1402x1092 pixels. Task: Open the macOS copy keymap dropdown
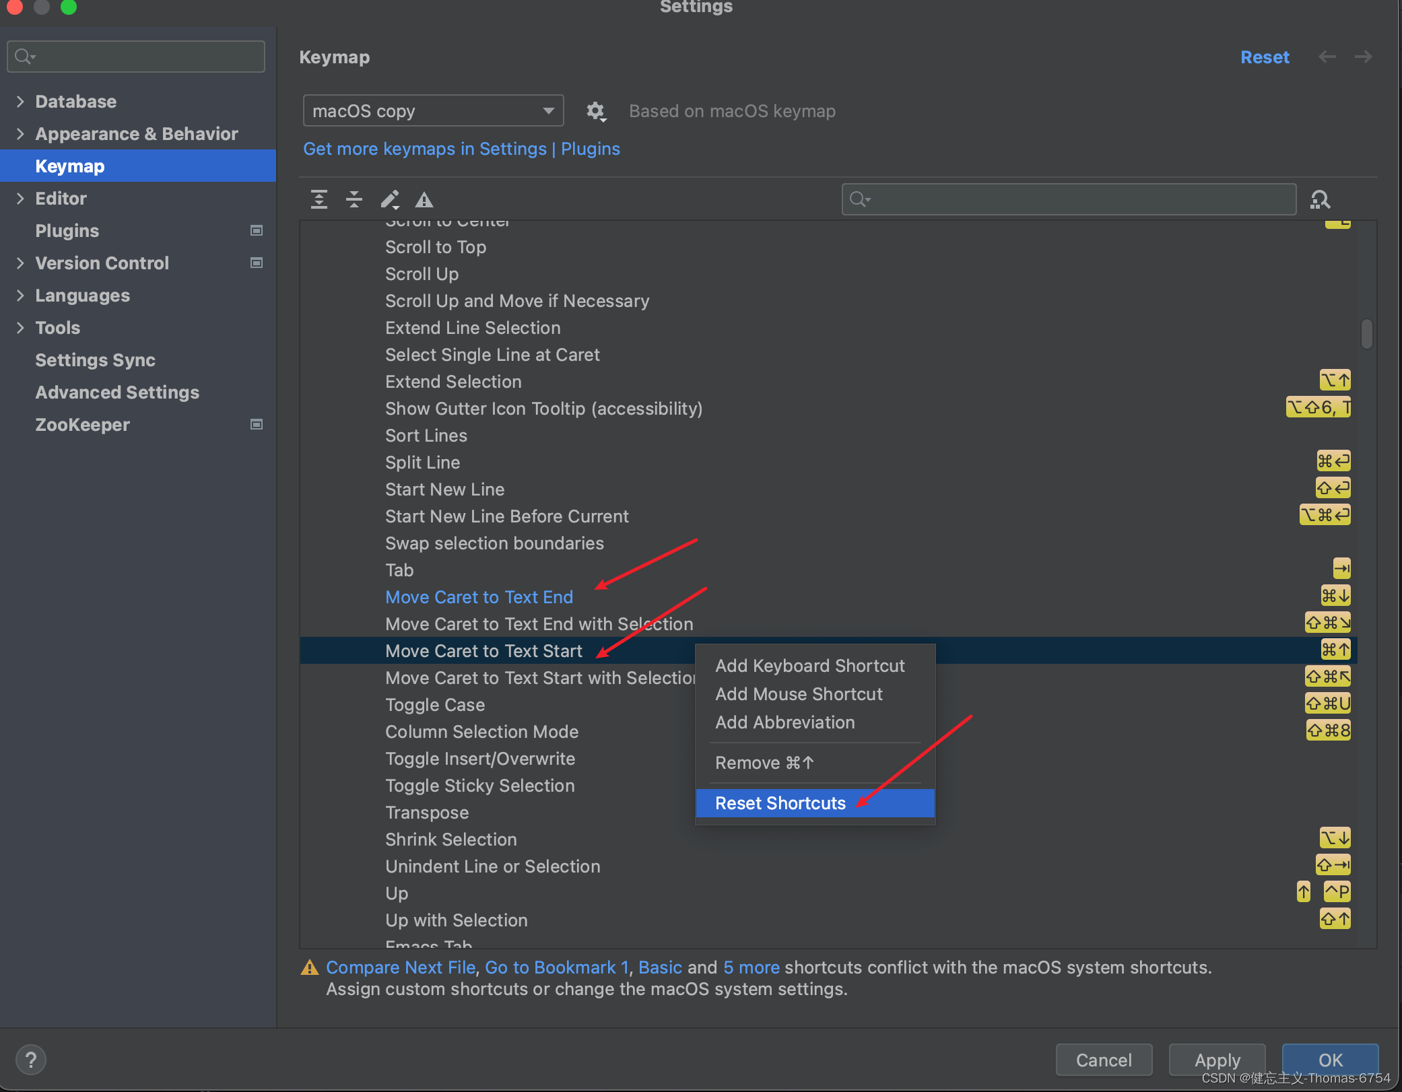pos(433,111)
